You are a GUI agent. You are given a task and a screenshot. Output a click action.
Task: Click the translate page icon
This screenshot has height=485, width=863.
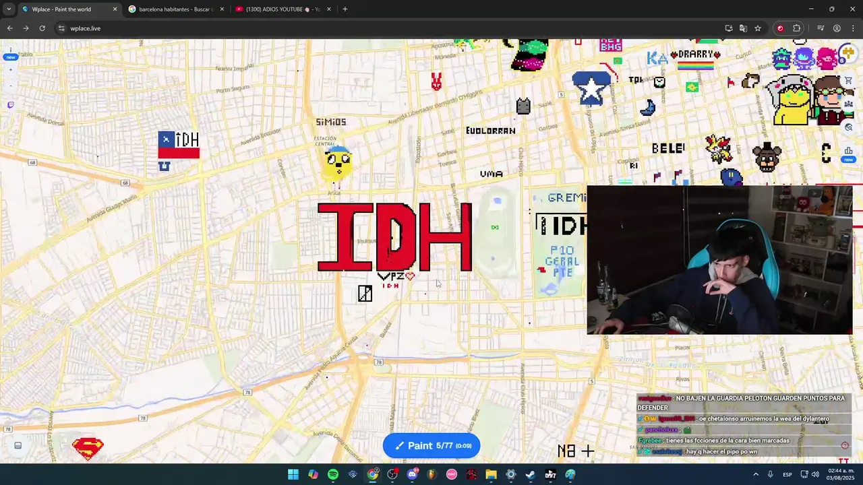(743, 28)
